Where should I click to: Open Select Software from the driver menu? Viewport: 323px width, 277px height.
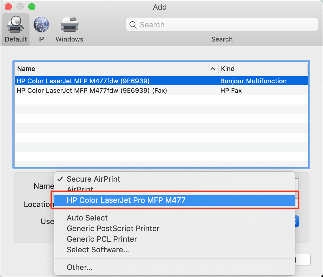tap(98, 250)
